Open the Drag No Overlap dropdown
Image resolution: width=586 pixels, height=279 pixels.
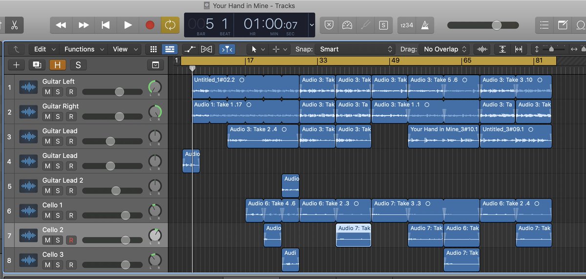click(x=445, y=49)
